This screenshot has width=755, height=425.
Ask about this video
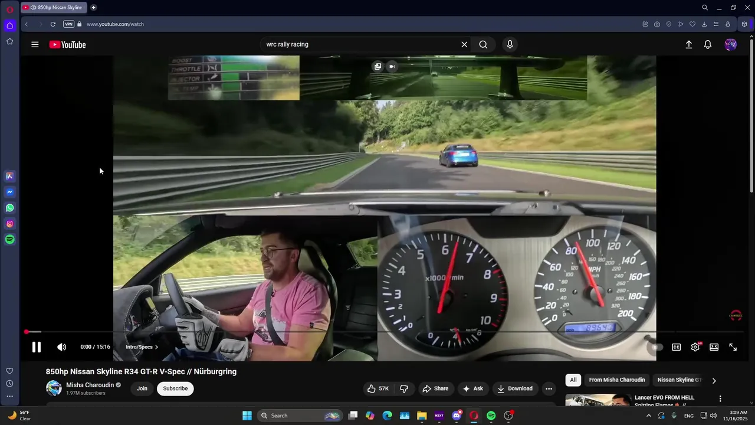pyautogui.click(x=473, y=388)
